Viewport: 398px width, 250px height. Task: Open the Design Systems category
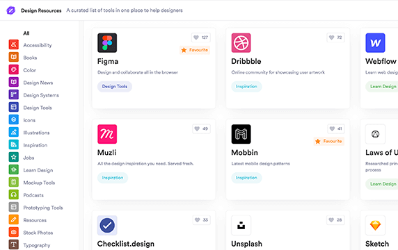[x=41, y=95]
